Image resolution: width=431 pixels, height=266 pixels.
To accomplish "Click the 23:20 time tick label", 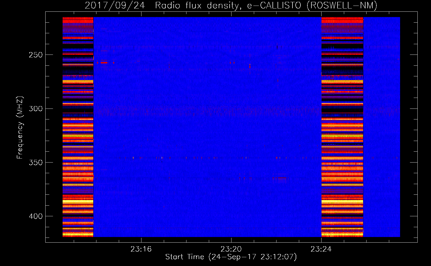I will pyautogui.click(x=231, y=249).
